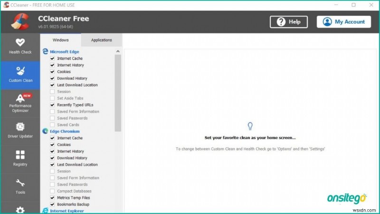Click the Microsoft Edge browser icon

pyautogui.click(x=45, y=51)
